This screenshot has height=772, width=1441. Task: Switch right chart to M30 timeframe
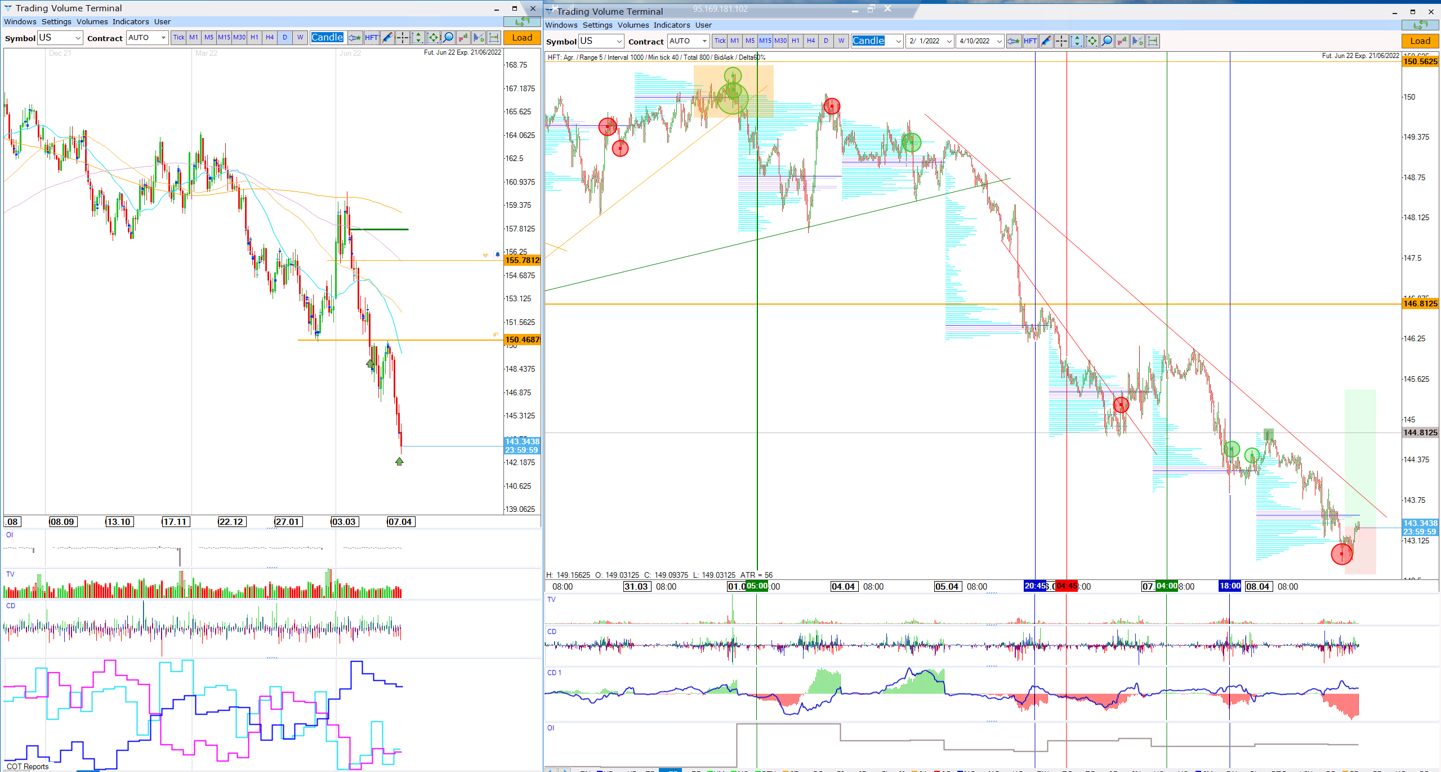click(x=780, y=41)
